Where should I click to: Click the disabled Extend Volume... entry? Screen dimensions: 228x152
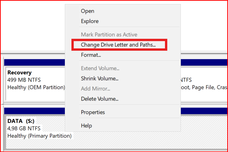coord(100,68)
